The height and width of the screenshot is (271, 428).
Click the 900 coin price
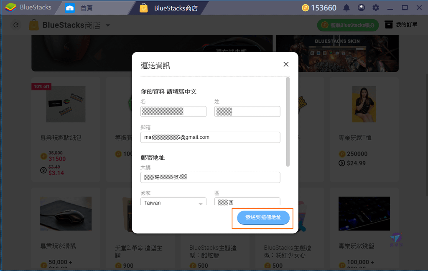point(128,266)
